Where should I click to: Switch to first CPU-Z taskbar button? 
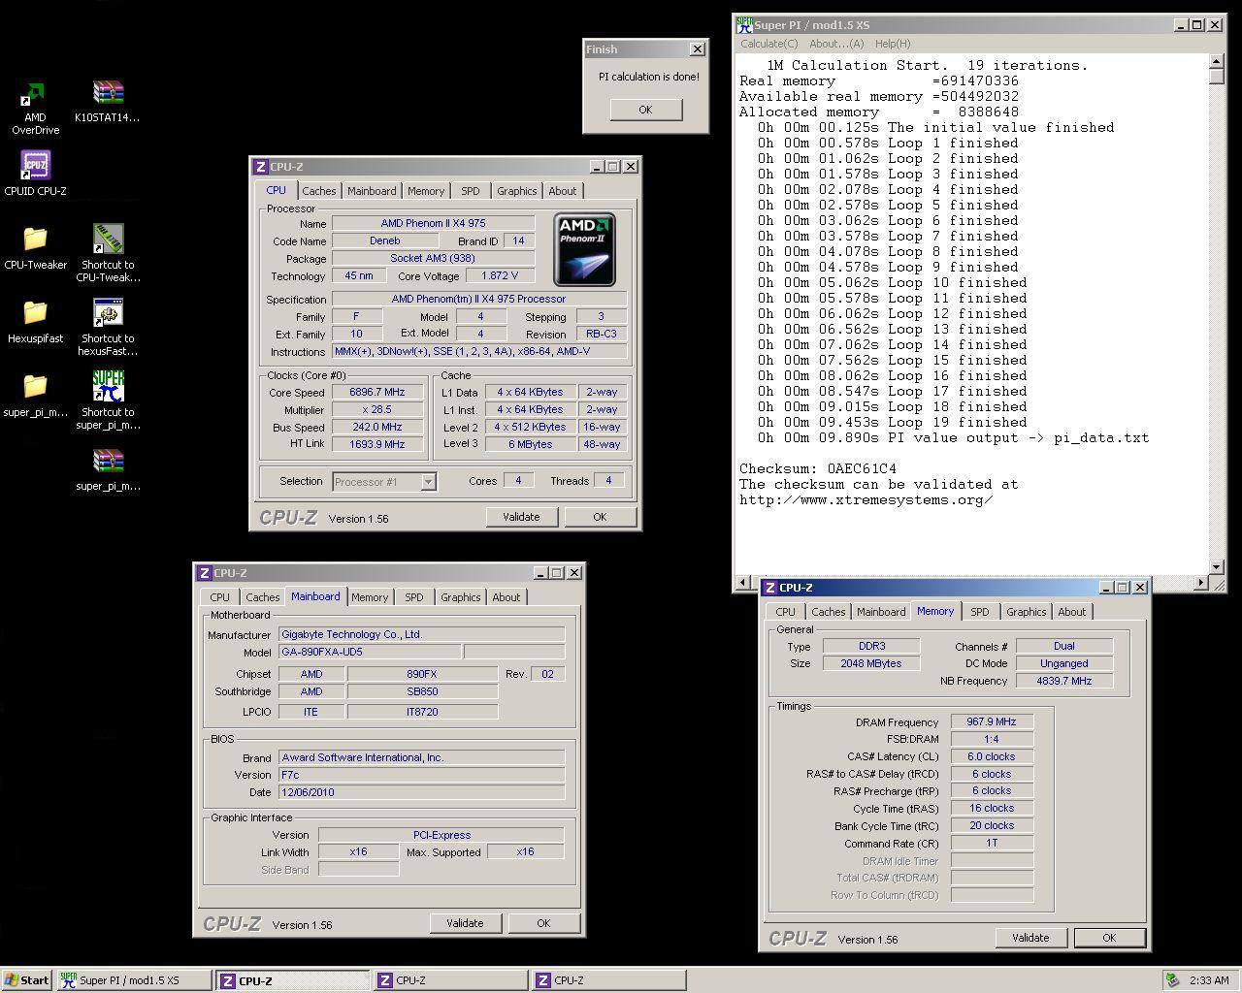(292, 980)
